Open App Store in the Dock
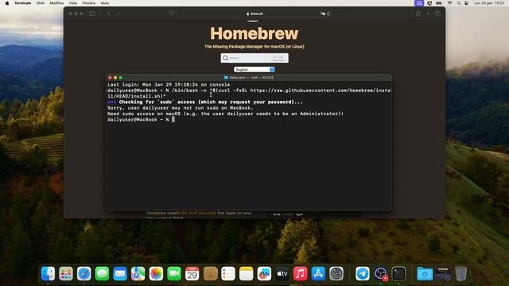Viewport: 509px width, 286px height. coord(318,273)
